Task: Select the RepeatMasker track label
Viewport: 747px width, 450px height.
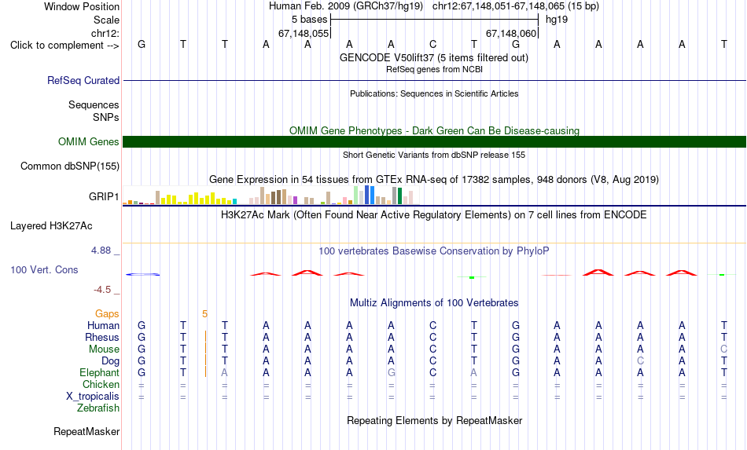Action: 86,431
